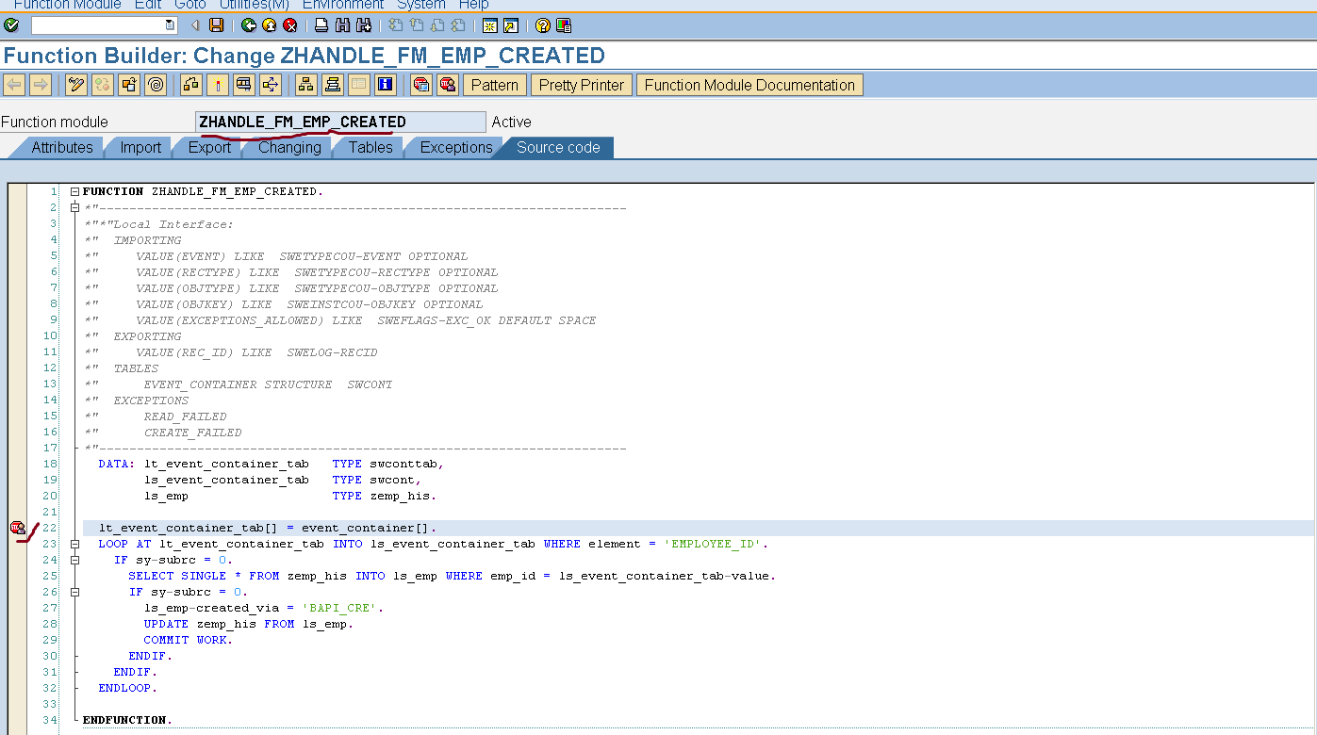Click the green Enter checkmark icon

[x=11, y=25]
